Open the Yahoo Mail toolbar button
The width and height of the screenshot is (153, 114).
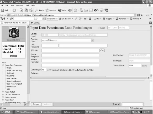[x=97, y=19]
